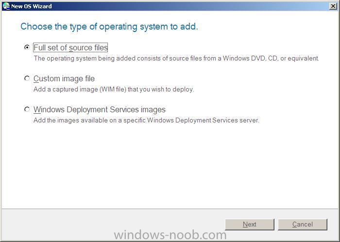Proceed with the Next button
340x242 pixels.
click(250, 225)
